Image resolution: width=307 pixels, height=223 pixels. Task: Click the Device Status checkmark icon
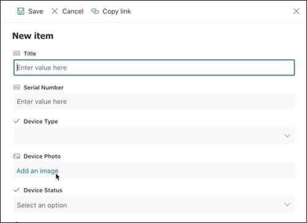(17, 190)
